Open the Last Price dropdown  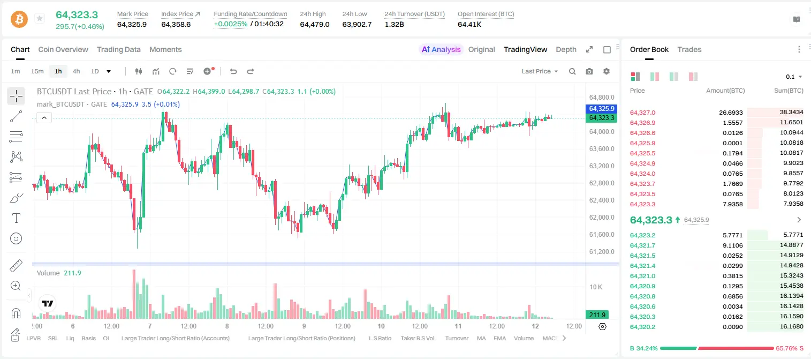pos(540,71)
